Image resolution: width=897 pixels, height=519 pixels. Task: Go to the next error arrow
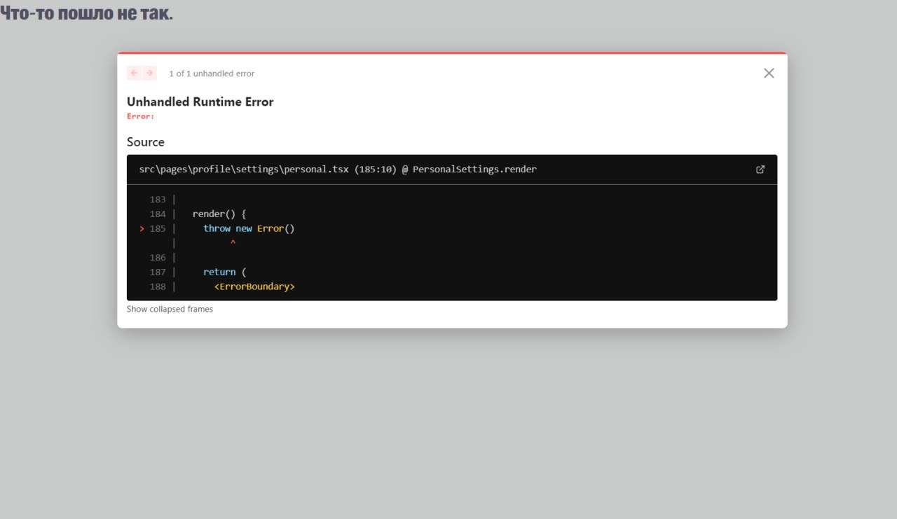point(149,73)
